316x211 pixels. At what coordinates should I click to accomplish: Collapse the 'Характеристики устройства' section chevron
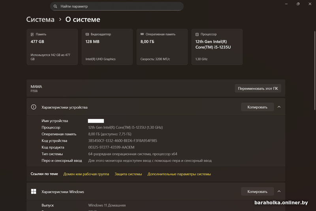click(279, 107)
